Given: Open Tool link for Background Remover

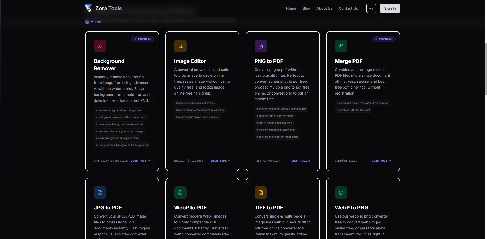Looking at the screenshot, I should 140,161.
